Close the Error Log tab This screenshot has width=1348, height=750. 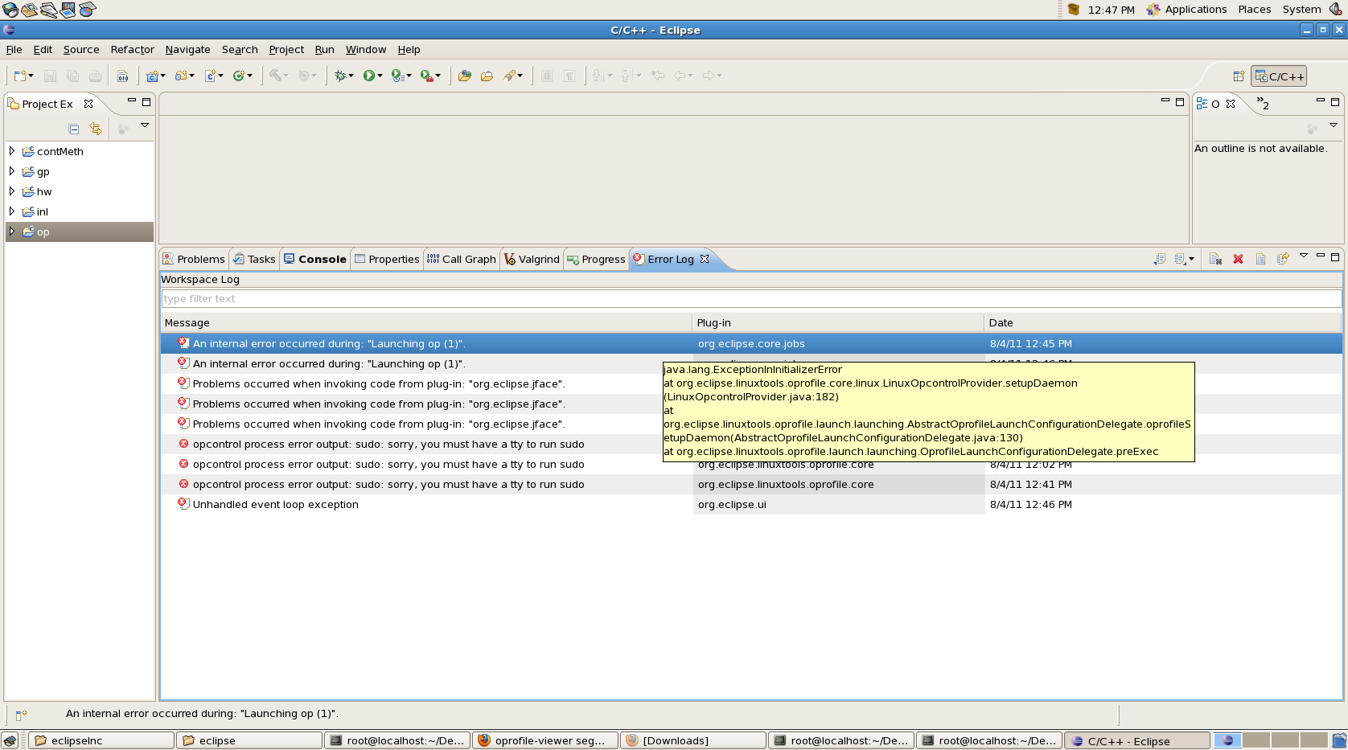click(705, 259)
